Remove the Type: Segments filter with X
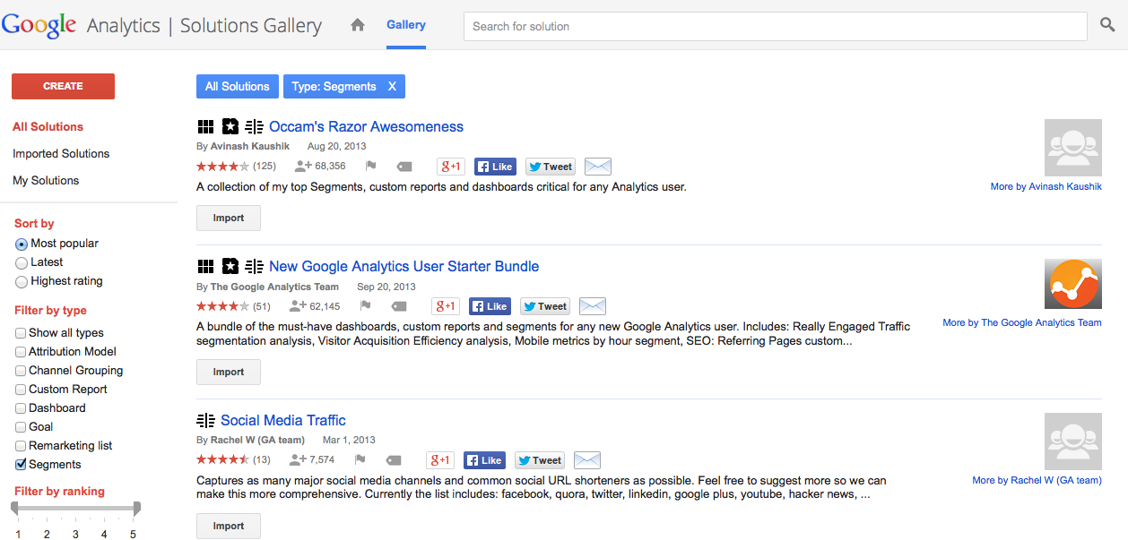 (392, 87)
